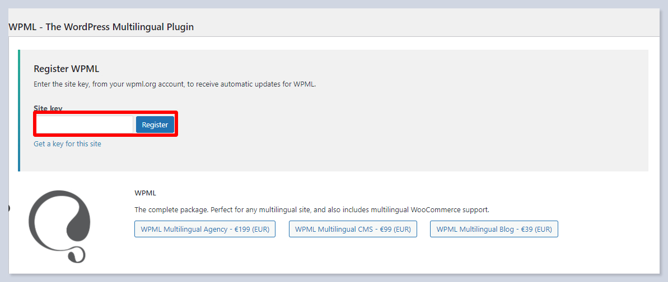
Task: Click the red highlight border around Site key
Action: pyautogui.click(x=106, y=112)
